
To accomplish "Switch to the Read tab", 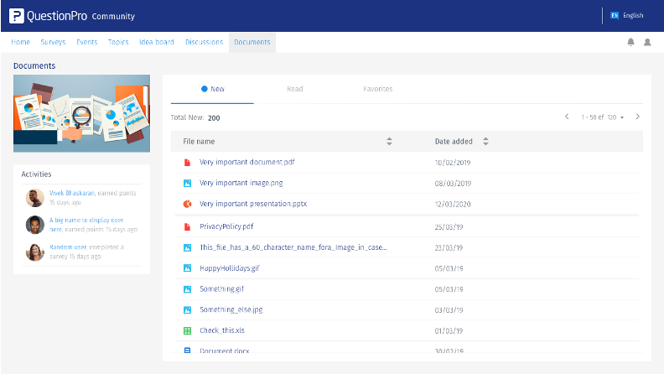I will click(295, 89).
